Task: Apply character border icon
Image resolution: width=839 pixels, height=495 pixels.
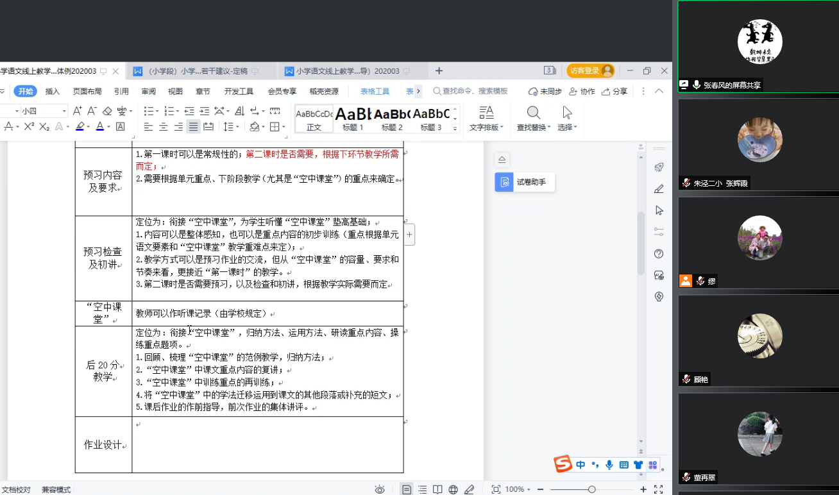Action: (120, 127)
